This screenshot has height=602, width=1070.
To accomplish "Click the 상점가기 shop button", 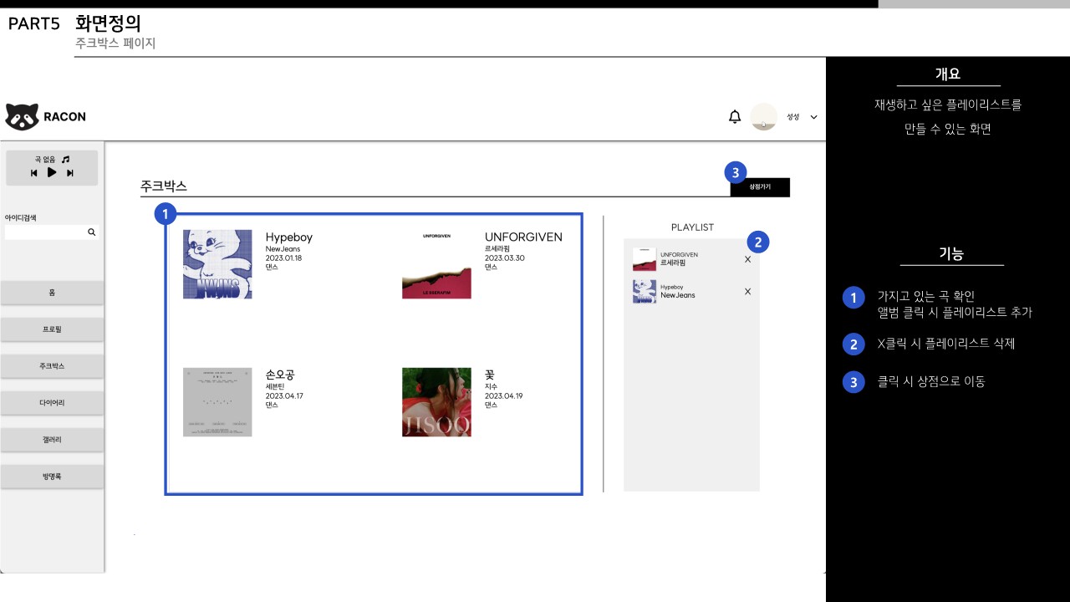I will point(760,187).
